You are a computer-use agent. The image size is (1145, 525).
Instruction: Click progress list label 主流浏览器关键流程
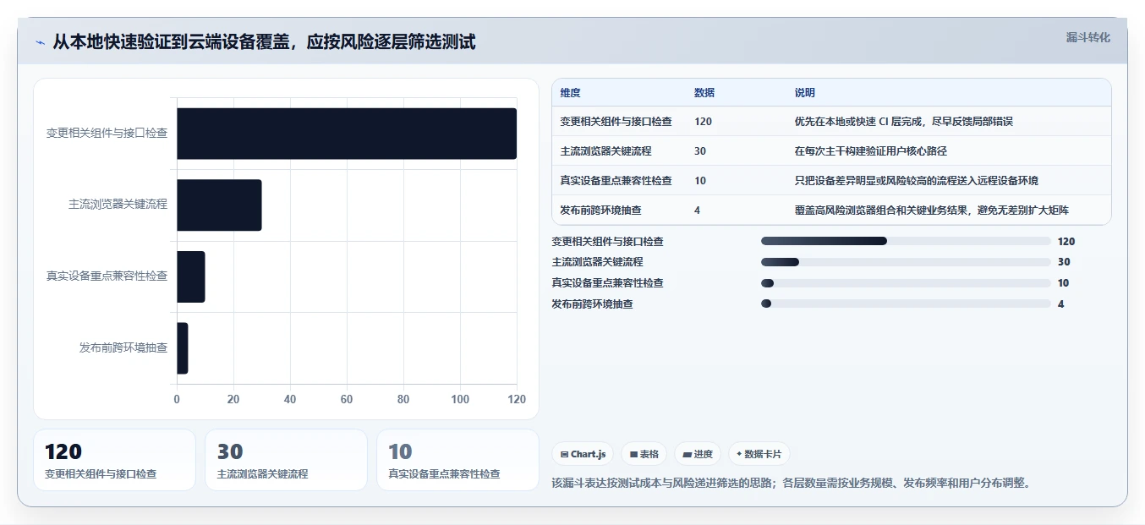point(597,262)
